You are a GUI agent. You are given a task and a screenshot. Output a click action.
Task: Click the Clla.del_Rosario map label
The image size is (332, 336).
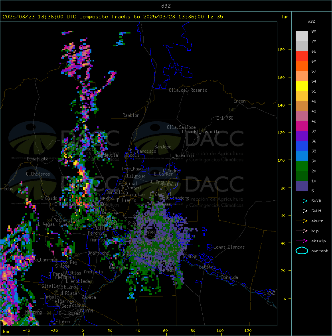188,90
